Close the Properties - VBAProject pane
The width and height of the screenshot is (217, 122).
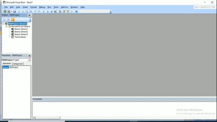[29, 56]
